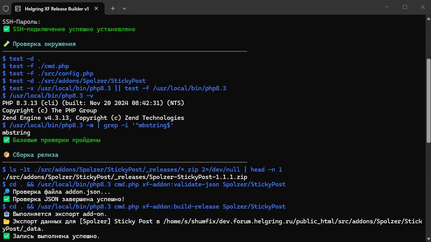Open a new tab with the plus button
431x242 pixels.
[113, 9]
